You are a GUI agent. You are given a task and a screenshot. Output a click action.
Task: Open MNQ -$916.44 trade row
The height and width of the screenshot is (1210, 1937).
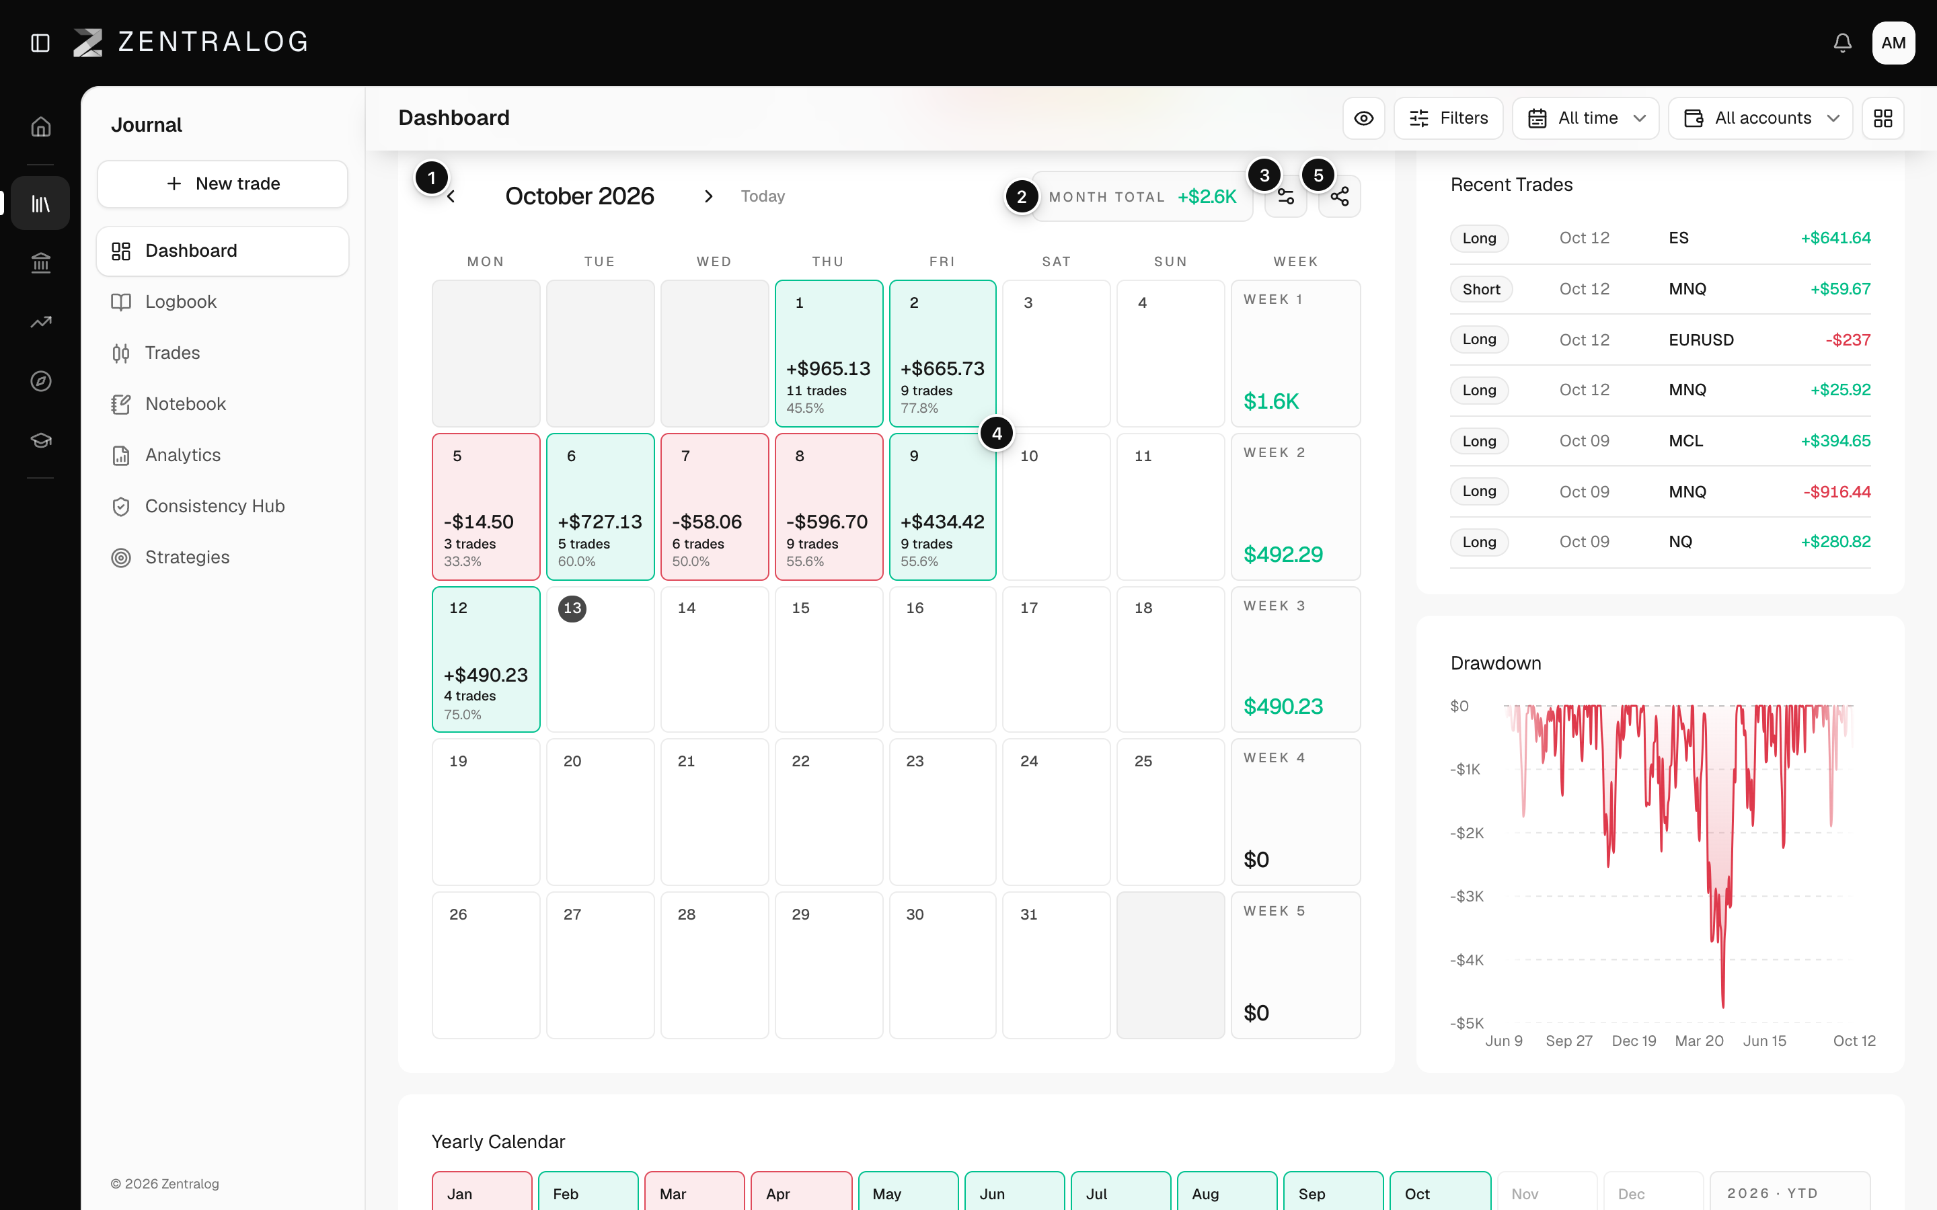tap(1660, 492)
